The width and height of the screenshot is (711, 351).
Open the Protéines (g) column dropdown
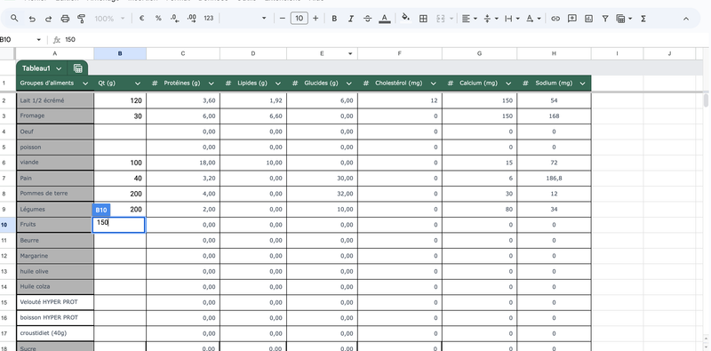211,84
